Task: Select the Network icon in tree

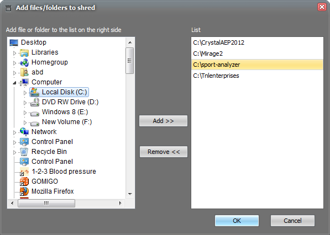Action: point(24,132)
